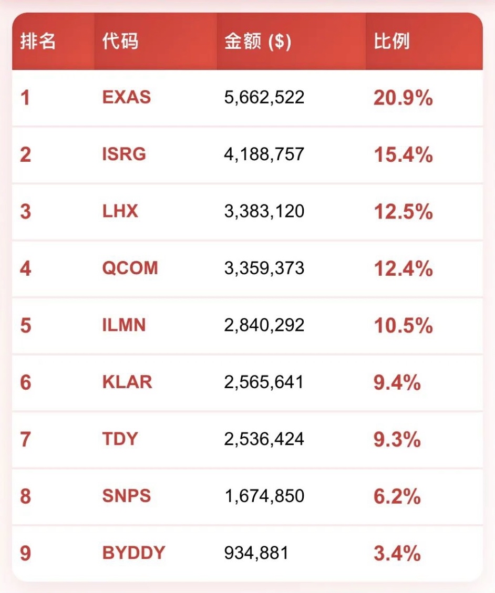Screen dimensions: 495x593
Task: Click the rank number 7 cell
Action: [25, 439]
